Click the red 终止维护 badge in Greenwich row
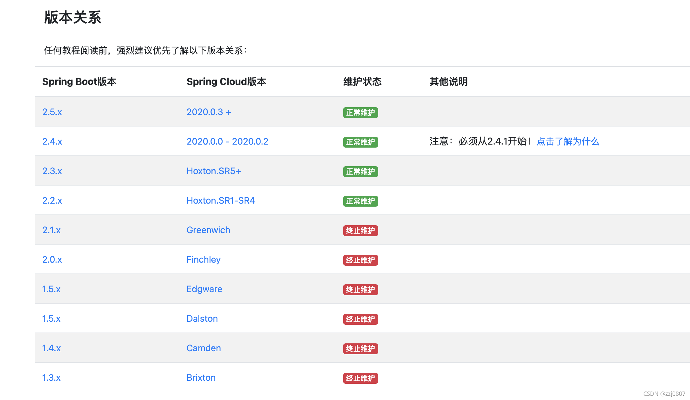 click(x=360, y=231)
